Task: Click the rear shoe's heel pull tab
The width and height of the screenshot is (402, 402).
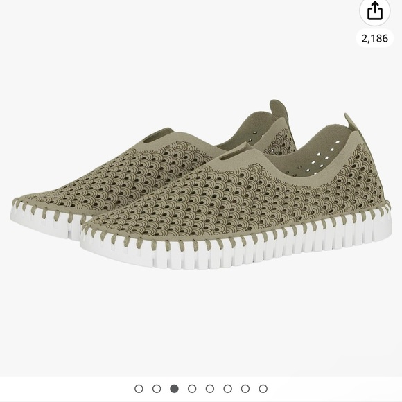Action: pyautogui.click(x=279, y=109)
